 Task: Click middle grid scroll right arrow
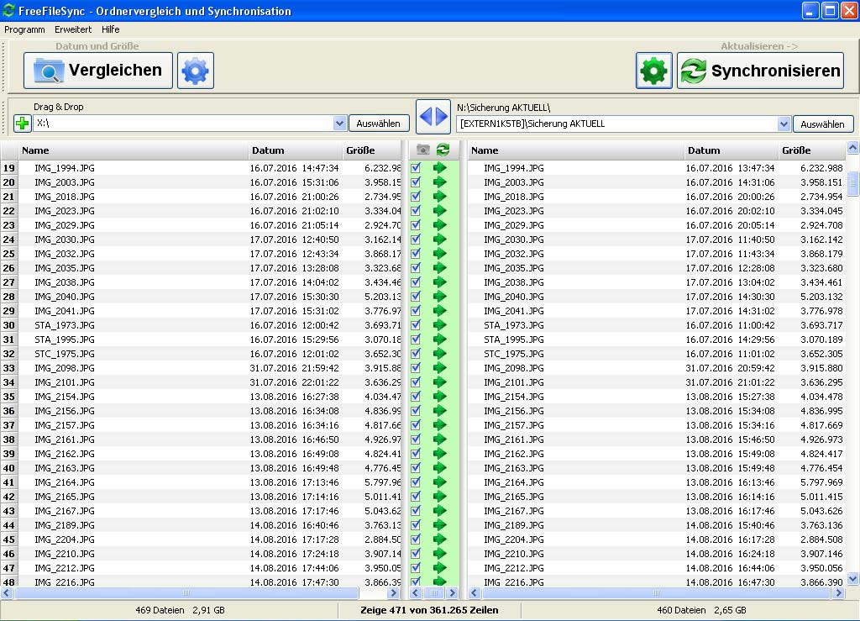coord(452,593)
